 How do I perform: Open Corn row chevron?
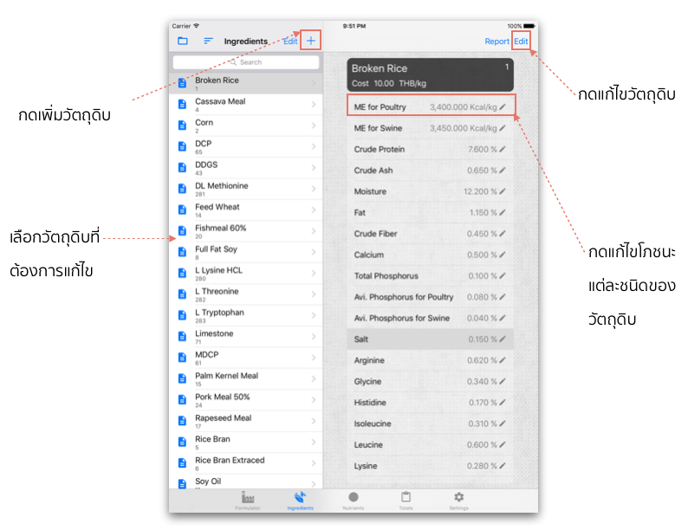pos(314,125)
